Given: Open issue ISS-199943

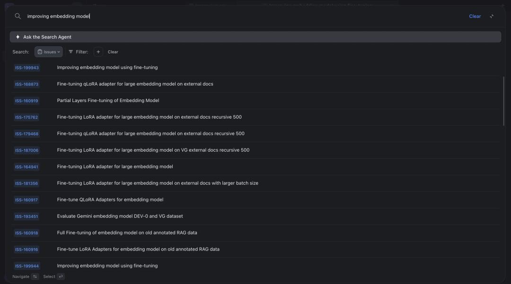Looking at the screenshot, I should point(107,67).
